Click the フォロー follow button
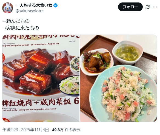Image resolution: width=160 pixels, height=135 pixels. click(130, 7)
